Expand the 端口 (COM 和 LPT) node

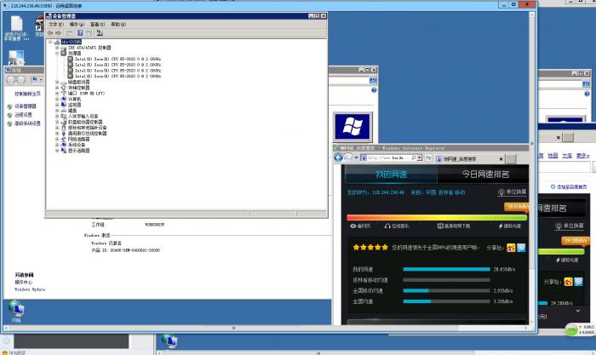point(57,94)
